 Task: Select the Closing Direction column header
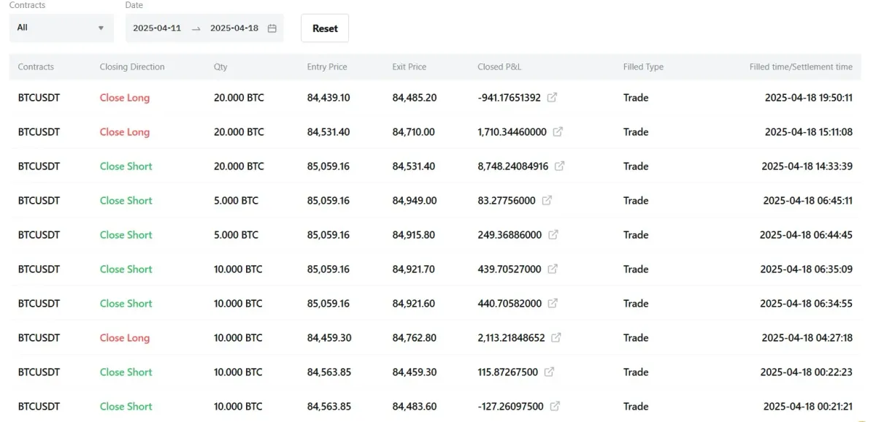pos(132,67)
